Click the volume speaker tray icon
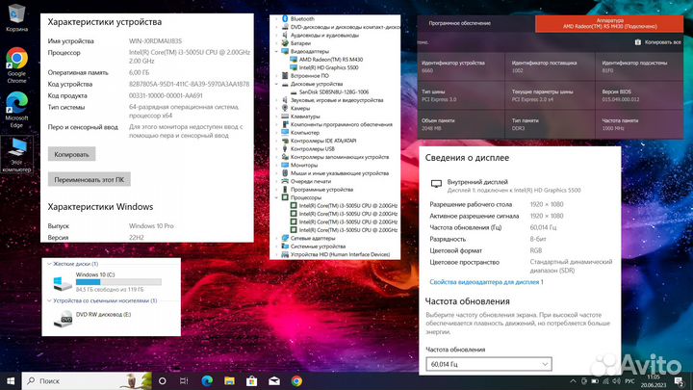 click(x=617, y=381)
